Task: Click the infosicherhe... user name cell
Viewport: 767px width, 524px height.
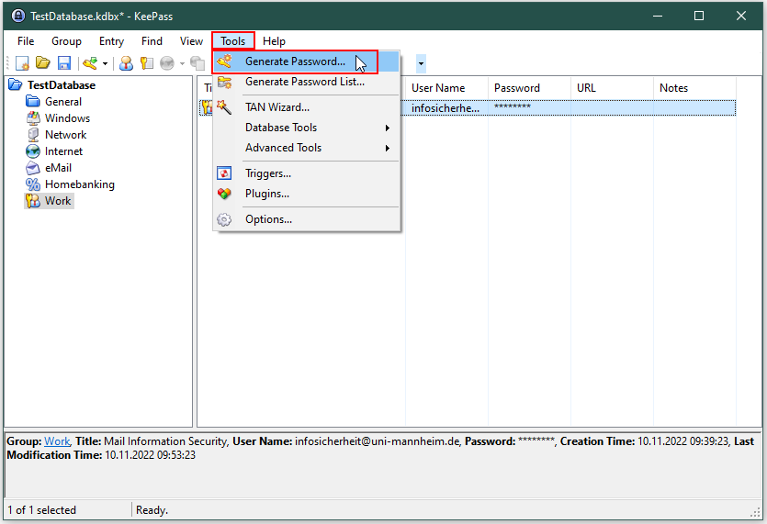Action: click(x=446, y=108)
